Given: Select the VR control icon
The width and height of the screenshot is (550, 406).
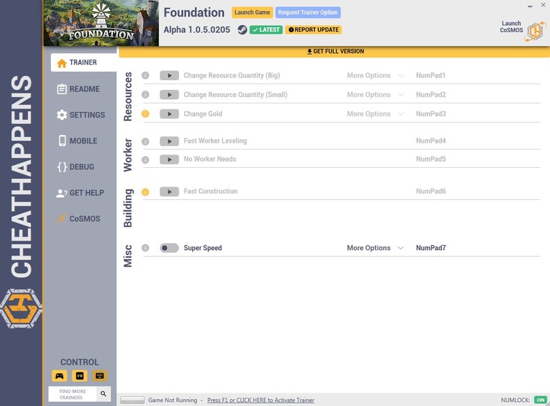Looking at the screenshot, I should click(x=79, y=376).
